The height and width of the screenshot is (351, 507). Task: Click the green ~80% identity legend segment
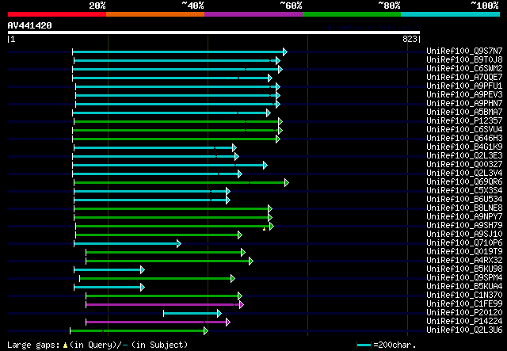tap(352, 14)
